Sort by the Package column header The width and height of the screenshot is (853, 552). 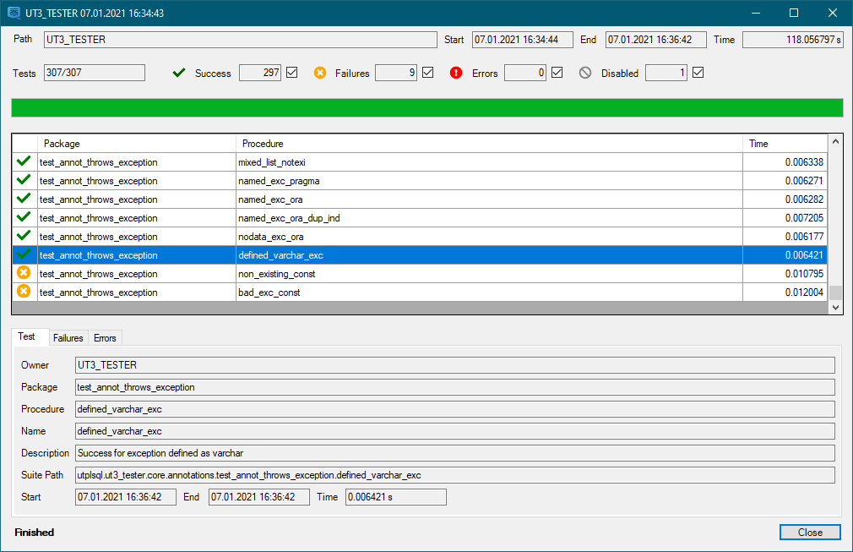(135, 144)
